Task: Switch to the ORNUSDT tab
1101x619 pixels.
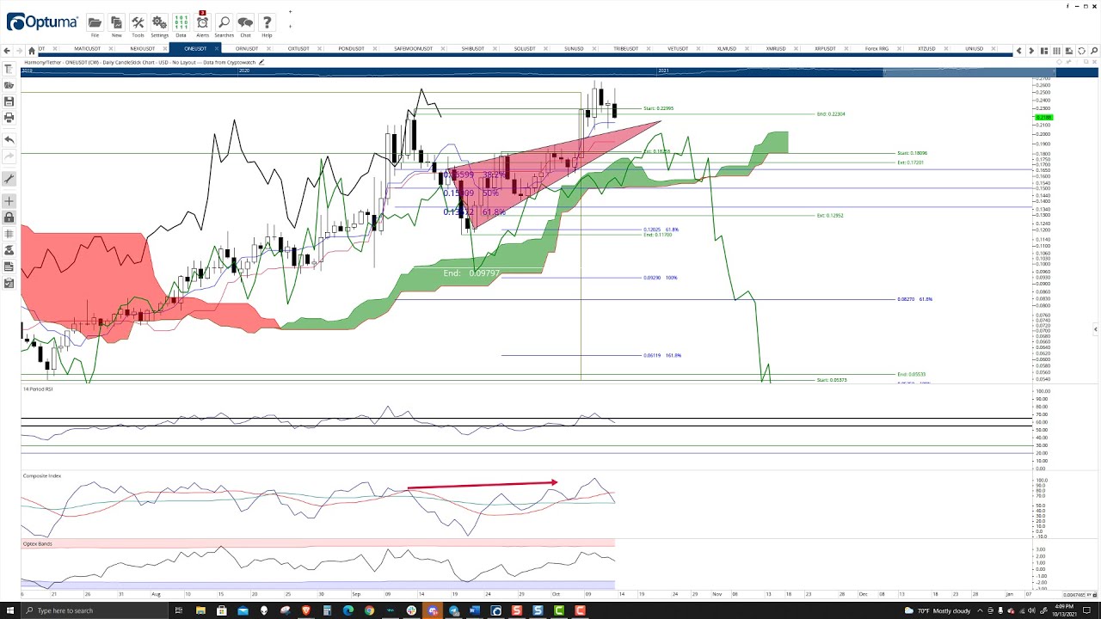Action: coord(246,49)
